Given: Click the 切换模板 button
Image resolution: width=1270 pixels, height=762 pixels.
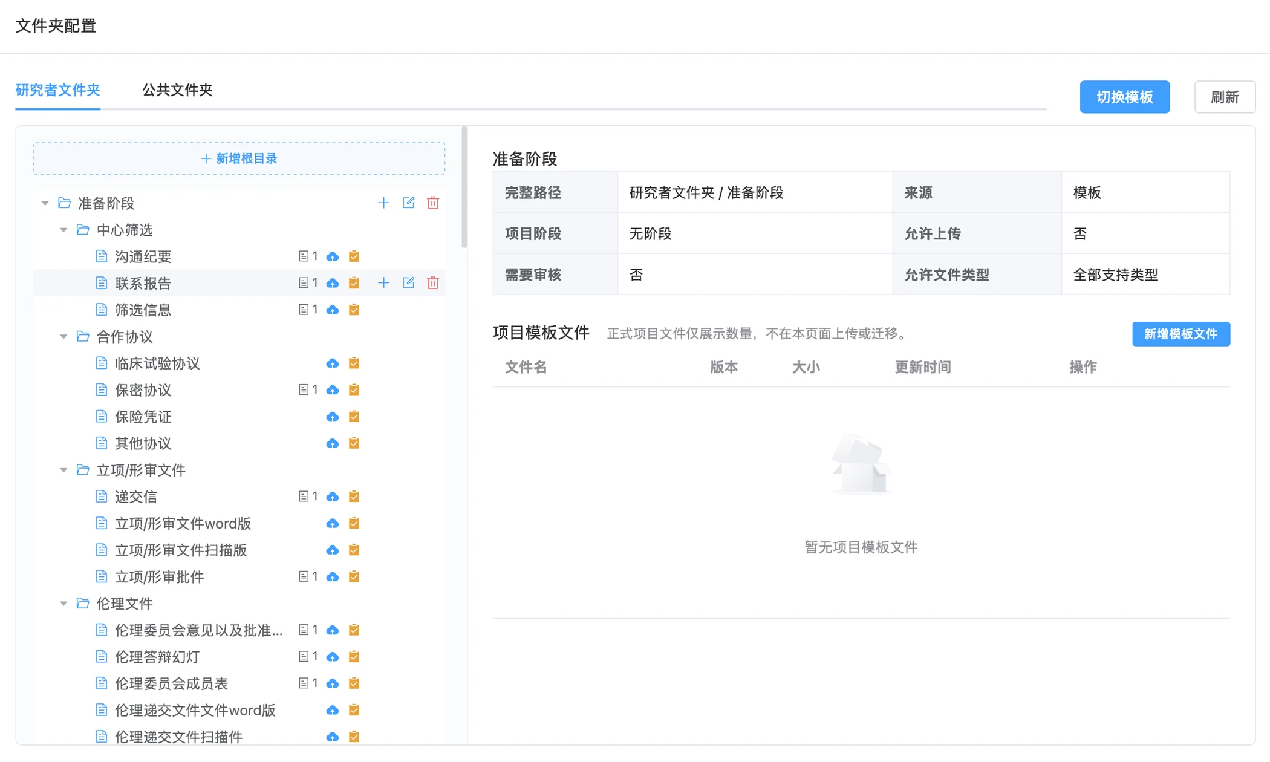Looking at the screenshot, I should coord(1124,97).
